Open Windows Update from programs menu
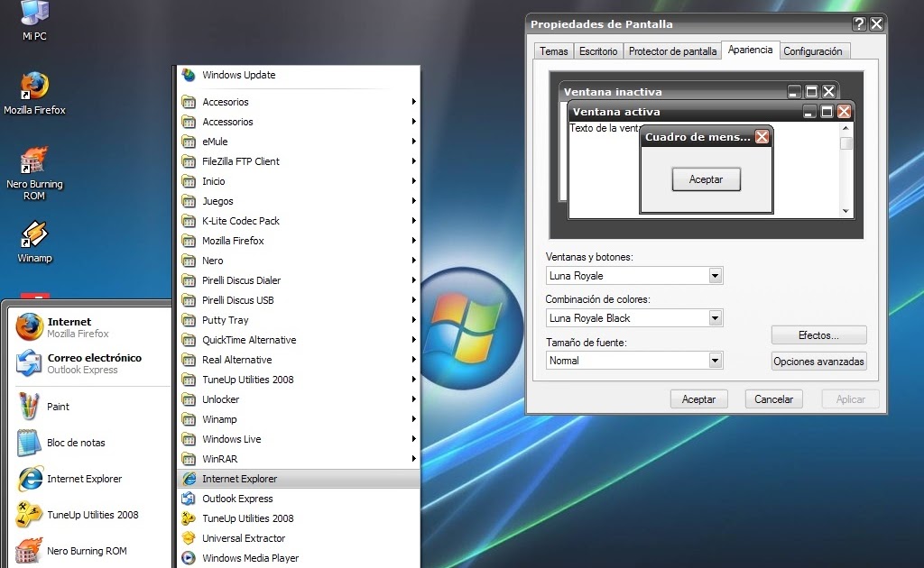 pyautogui.click(x=298, y=75)
